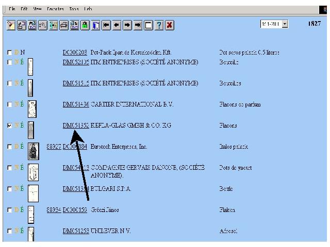Open the DM051253 UNILEVER record link
This screenshot has height=247, width=330.
[76, 231]
